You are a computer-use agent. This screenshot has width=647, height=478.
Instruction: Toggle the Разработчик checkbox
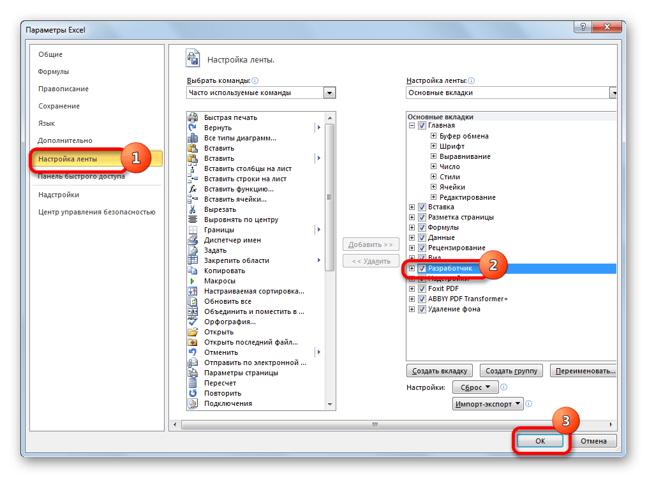coord(422,268)
